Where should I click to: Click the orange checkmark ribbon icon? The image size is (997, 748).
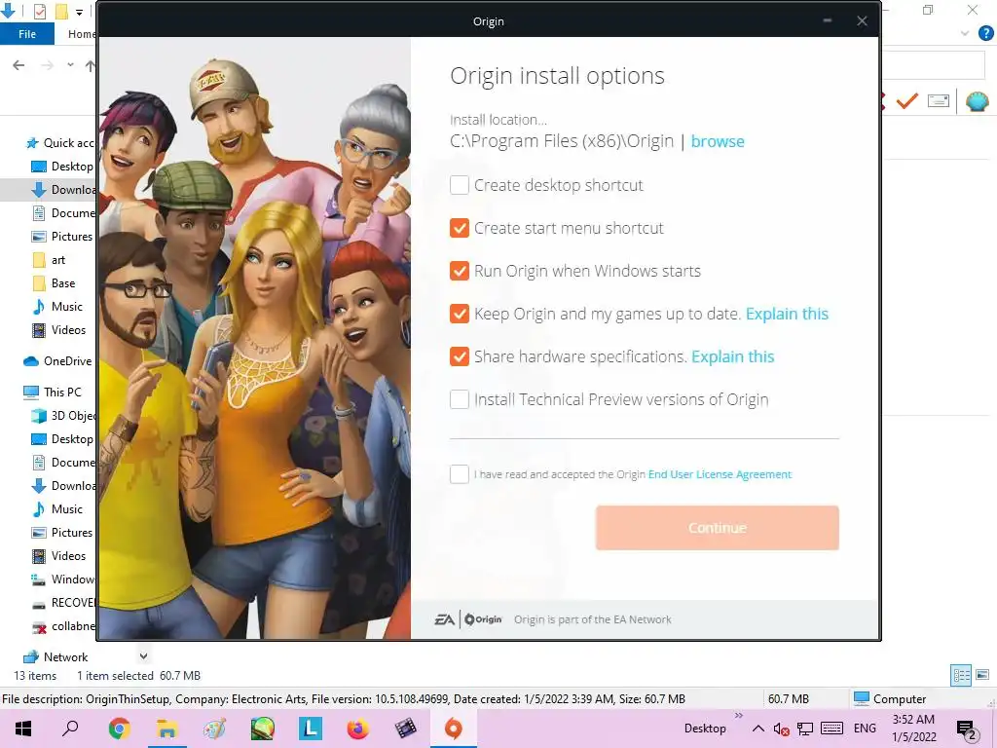907,100
